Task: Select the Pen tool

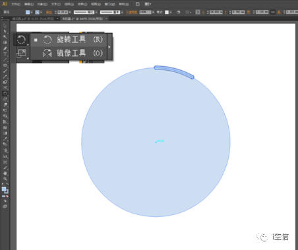Action: (x=5, y=48)
